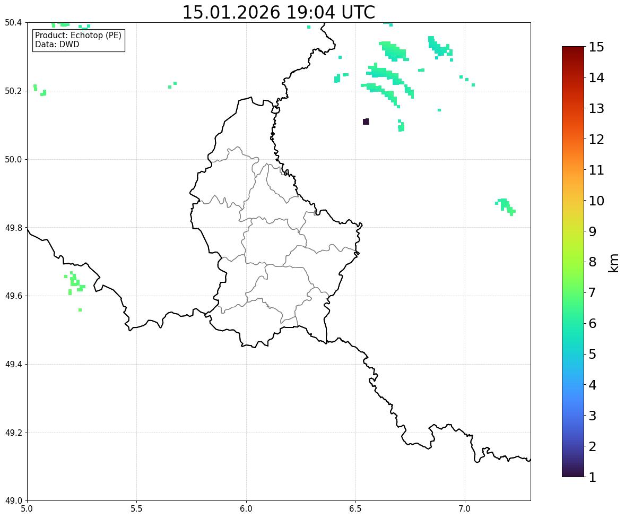625x518 pixels.
Task: Pick the bright green colorbar section near 8 km
Action: [573, 262]
